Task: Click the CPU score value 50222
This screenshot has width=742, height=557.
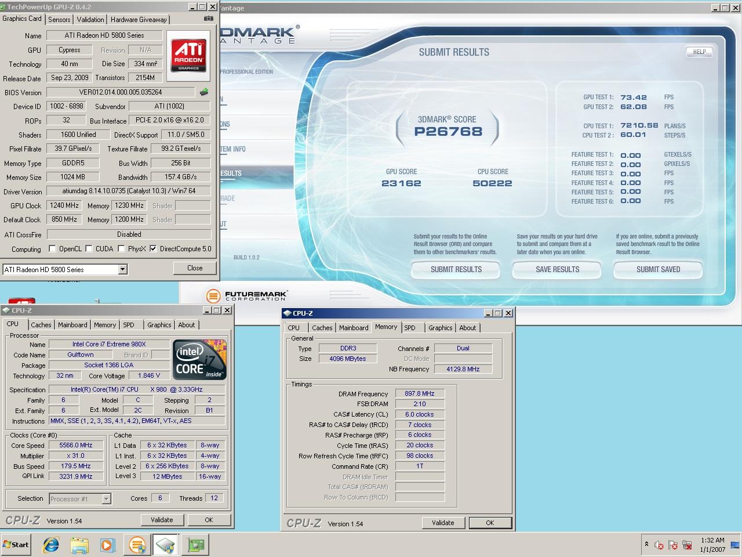Action: (x=492, y=183)
